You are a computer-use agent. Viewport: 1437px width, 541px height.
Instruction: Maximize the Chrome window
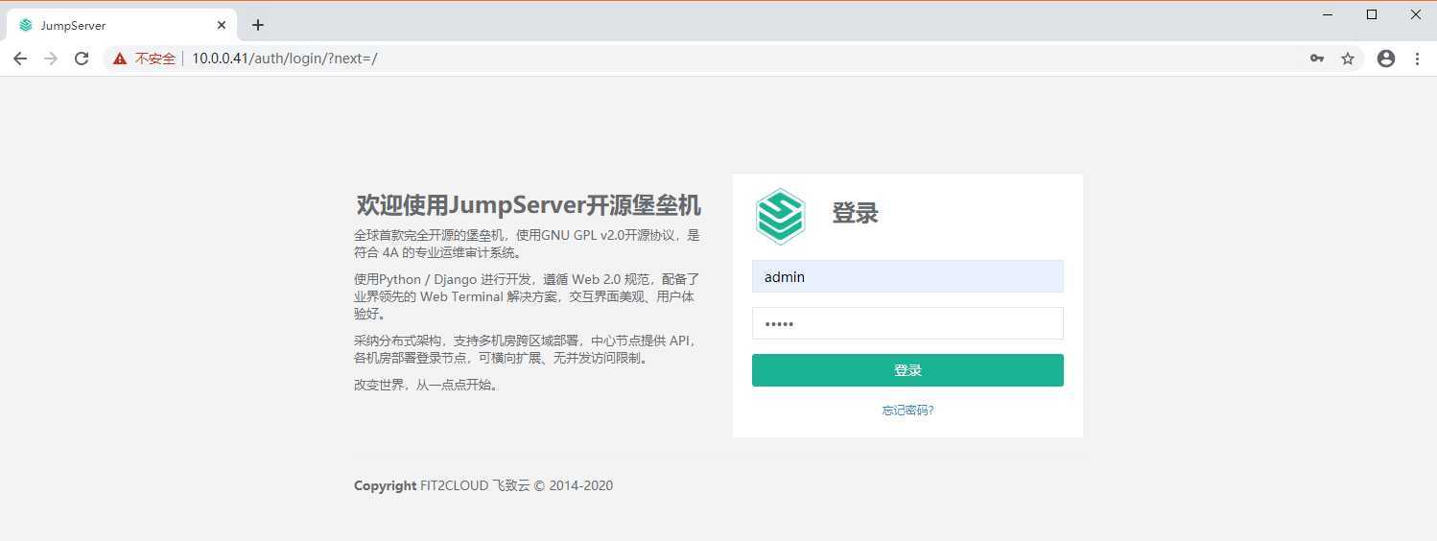point(1372,14)
